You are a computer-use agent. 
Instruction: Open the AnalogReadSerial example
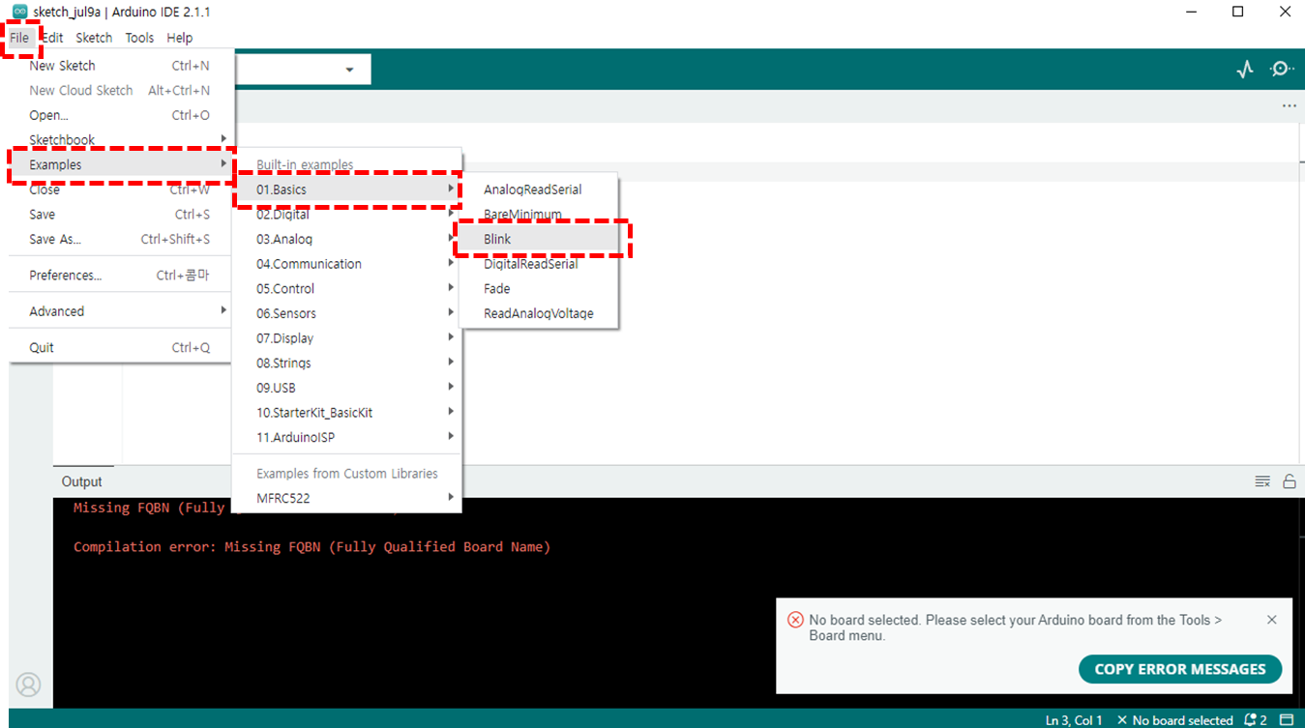click(x=540, y=189)
